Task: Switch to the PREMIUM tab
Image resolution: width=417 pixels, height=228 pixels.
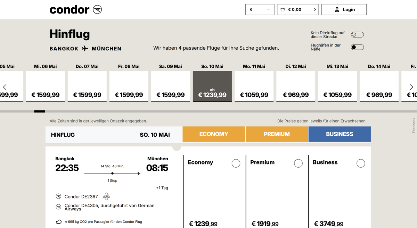Action: coord(277,134)
